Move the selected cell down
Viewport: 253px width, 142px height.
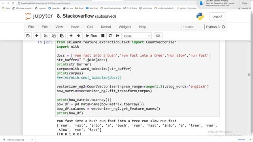tap(79, 36)
